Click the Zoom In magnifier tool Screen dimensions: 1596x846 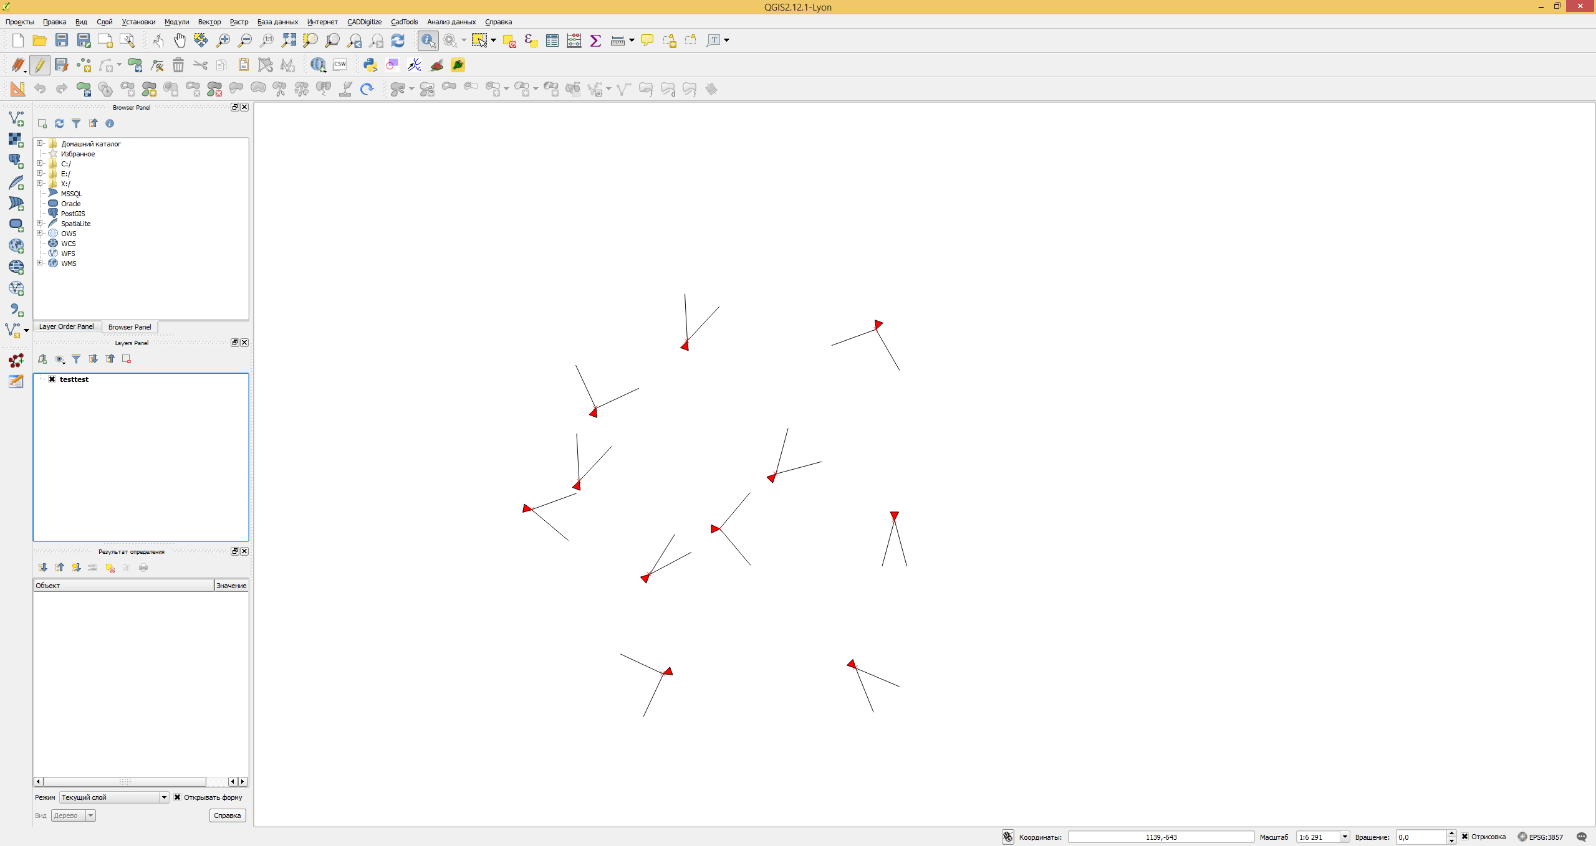coord(223,40)
